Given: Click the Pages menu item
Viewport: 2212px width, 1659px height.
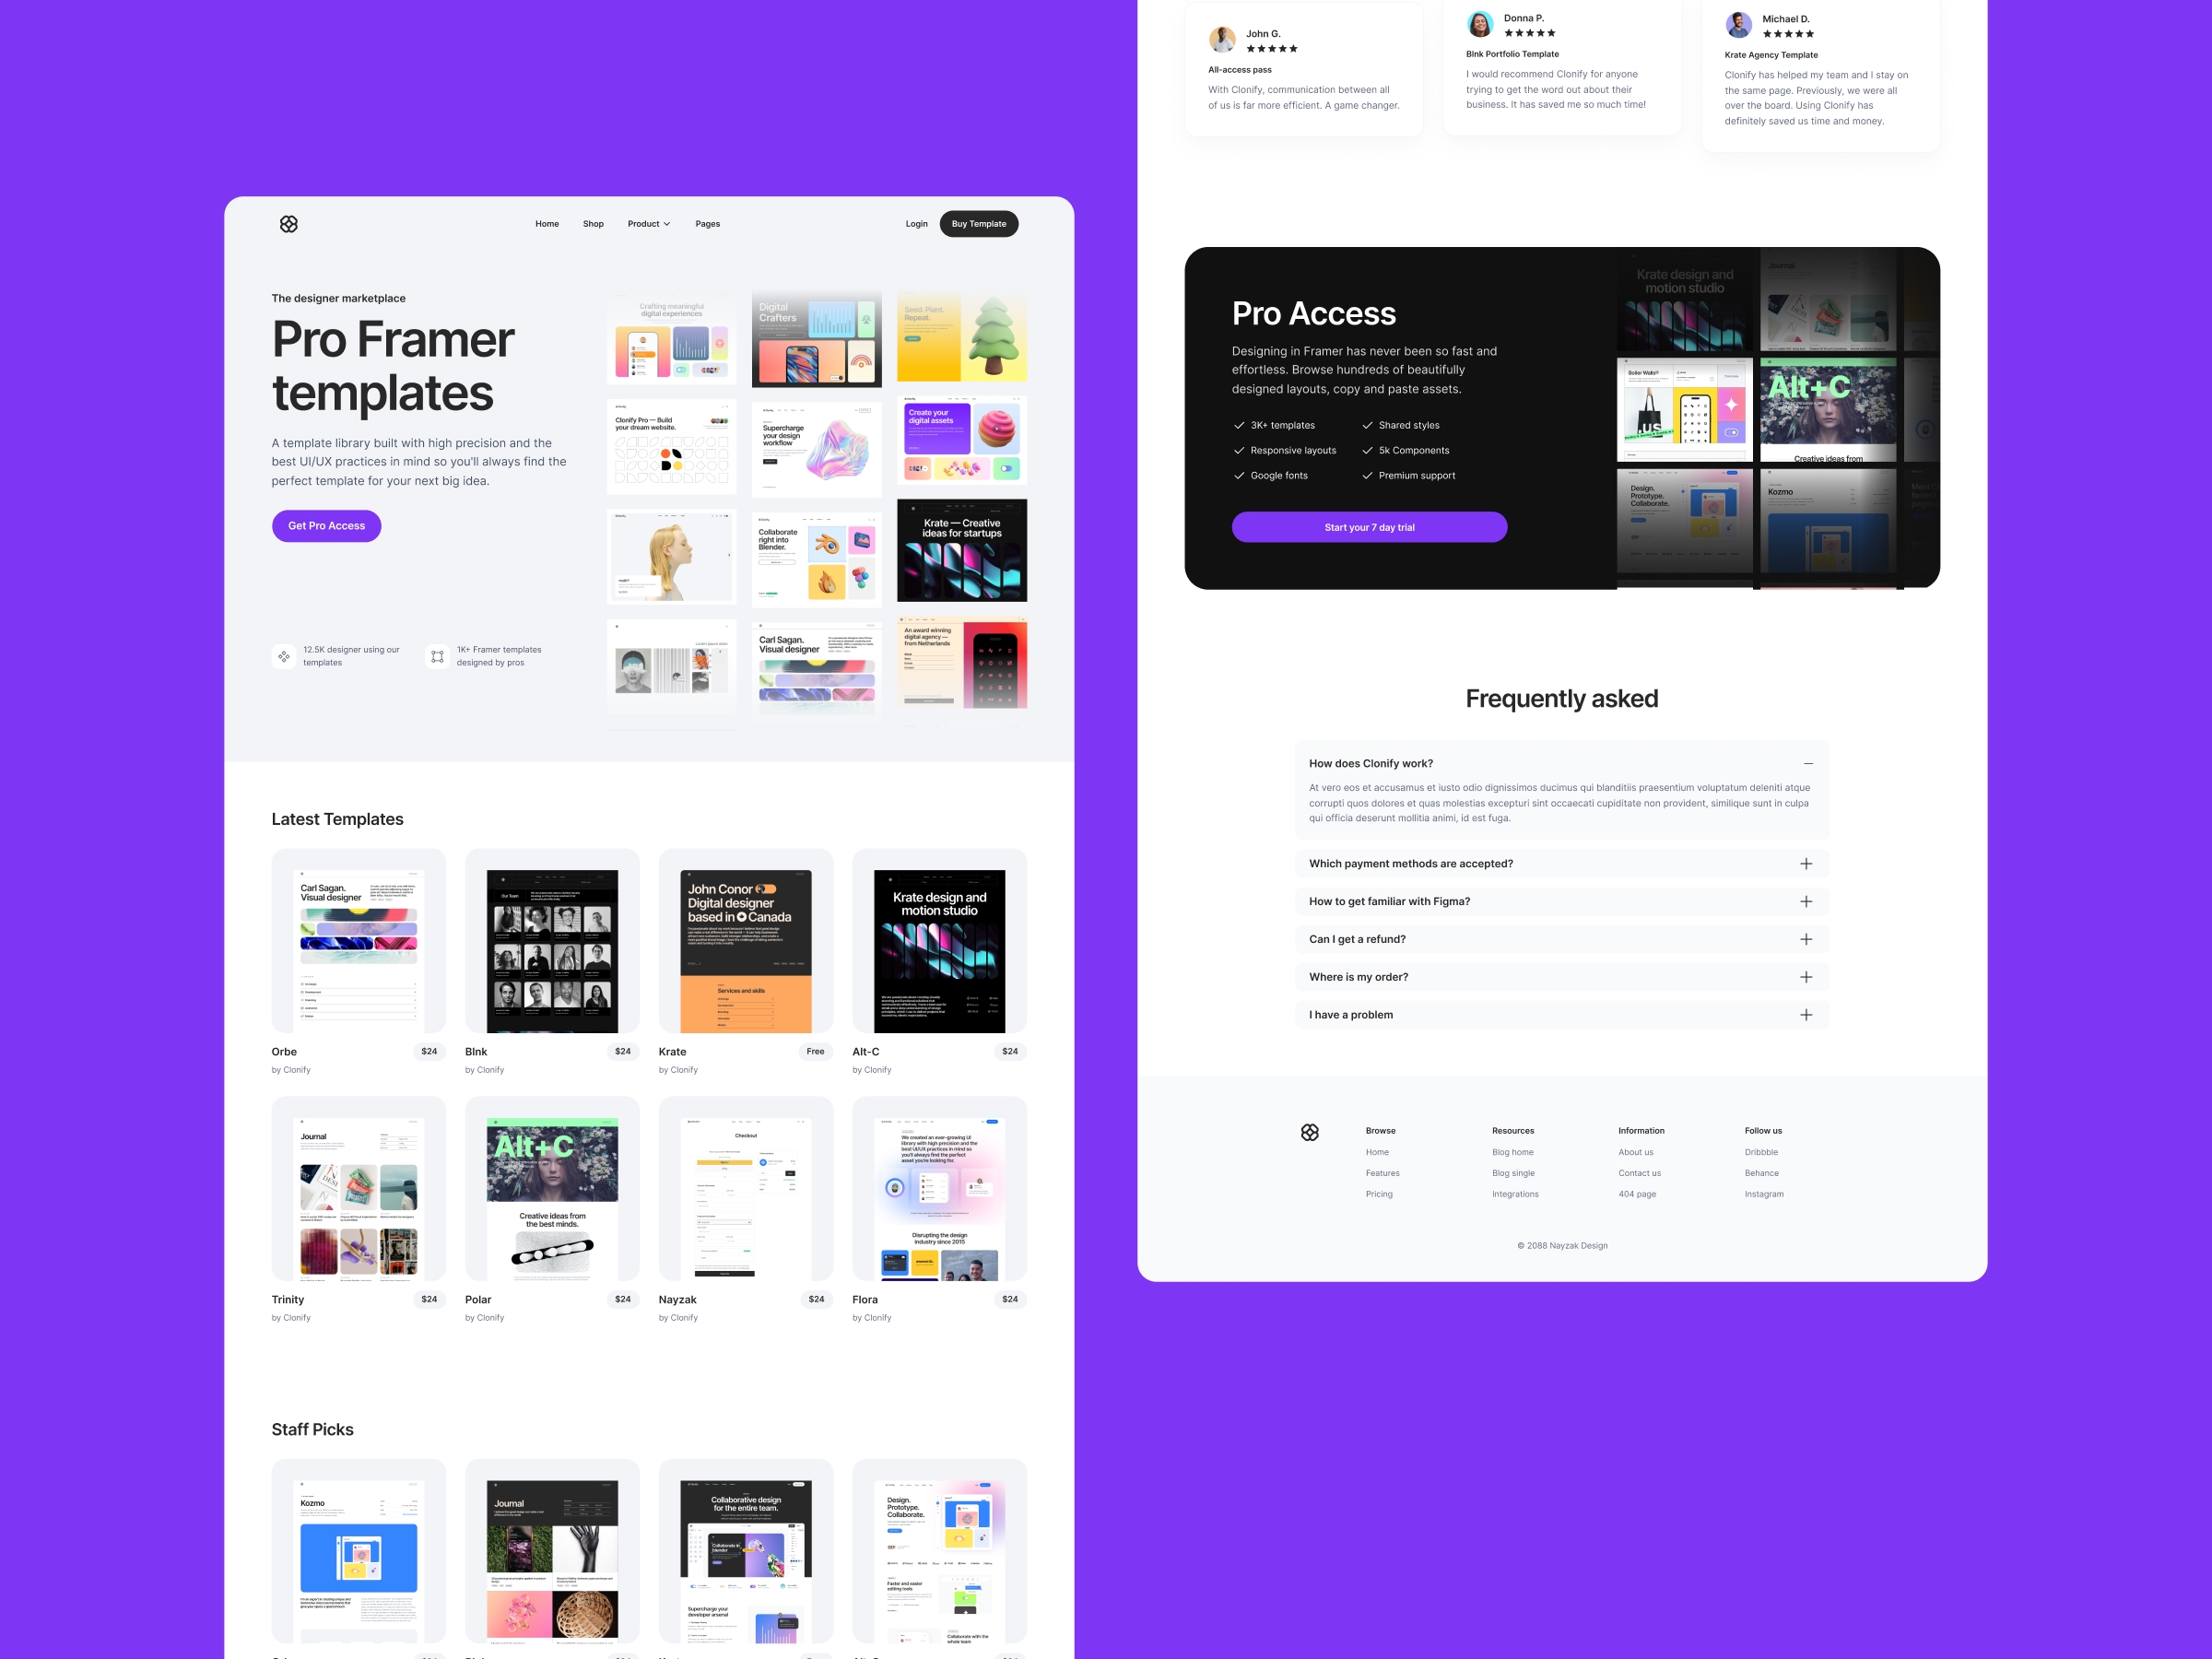Looking at the screenshot, I should 705,223.
